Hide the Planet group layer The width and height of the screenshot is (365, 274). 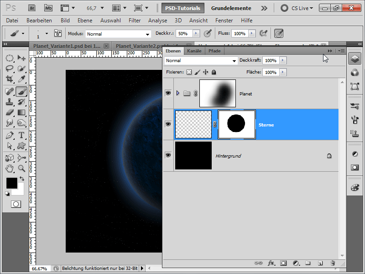(x=168, y=93)
